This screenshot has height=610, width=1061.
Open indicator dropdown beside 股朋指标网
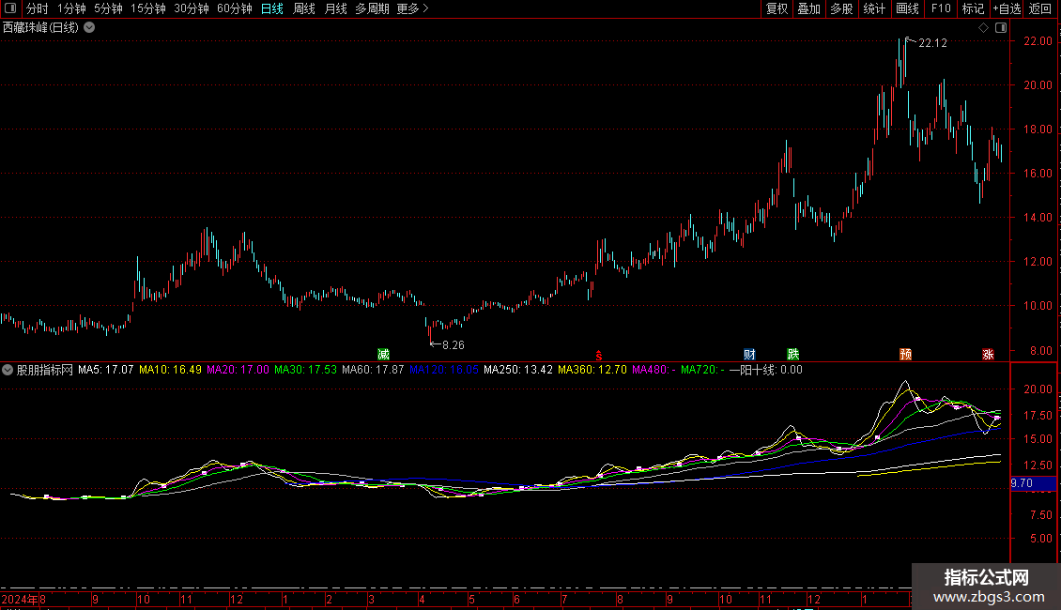point(8,370)
